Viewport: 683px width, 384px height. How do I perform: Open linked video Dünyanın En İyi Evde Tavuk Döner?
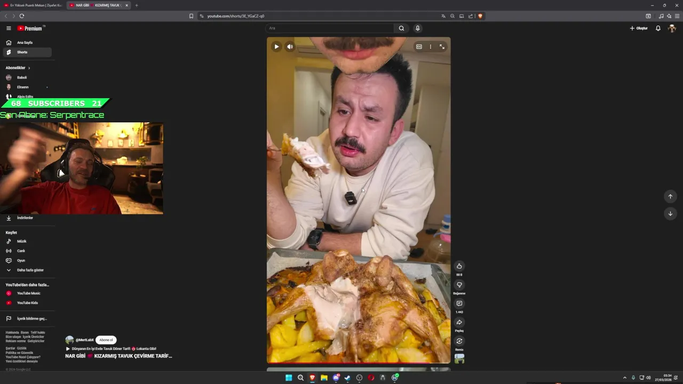point(110,349)
